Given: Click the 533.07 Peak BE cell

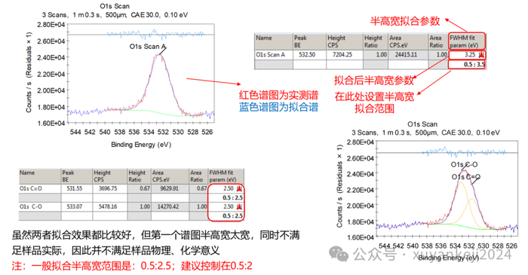Looking at the screenshot, I should coord(77,206).
